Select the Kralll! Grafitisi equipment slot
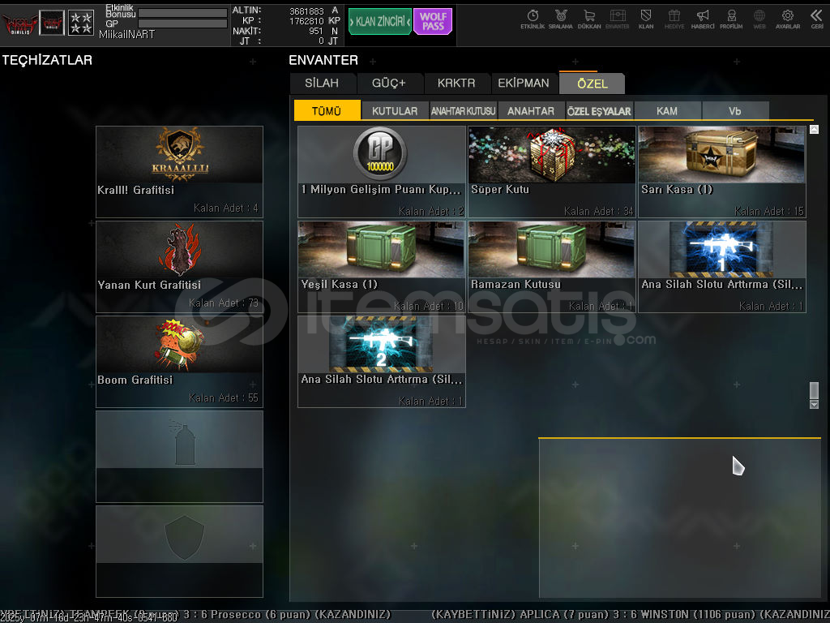Image resolution: width=830 pixels, height=623 pixels. click(179, 172)
